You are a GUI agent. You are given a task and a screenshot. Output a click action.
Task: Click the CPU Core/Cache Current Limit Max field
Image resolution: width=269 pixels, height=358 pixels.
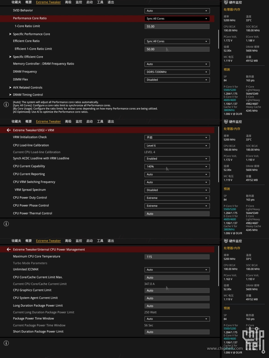pyautogui.click(x=177, y=278)
